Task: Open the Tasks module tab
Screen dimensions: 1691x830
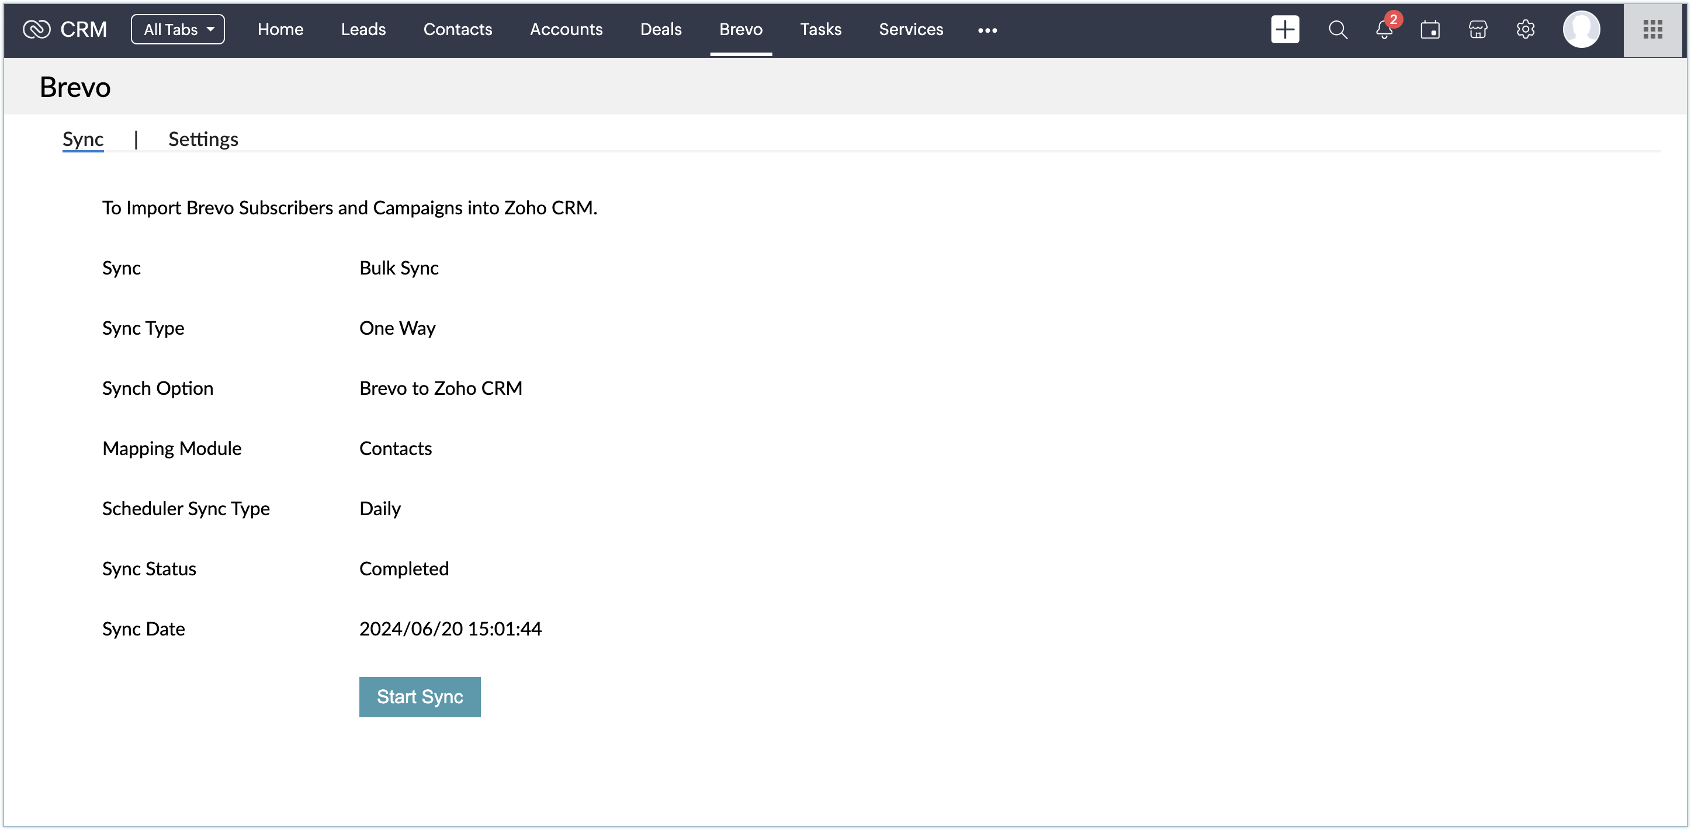Action: click(820, 30)
